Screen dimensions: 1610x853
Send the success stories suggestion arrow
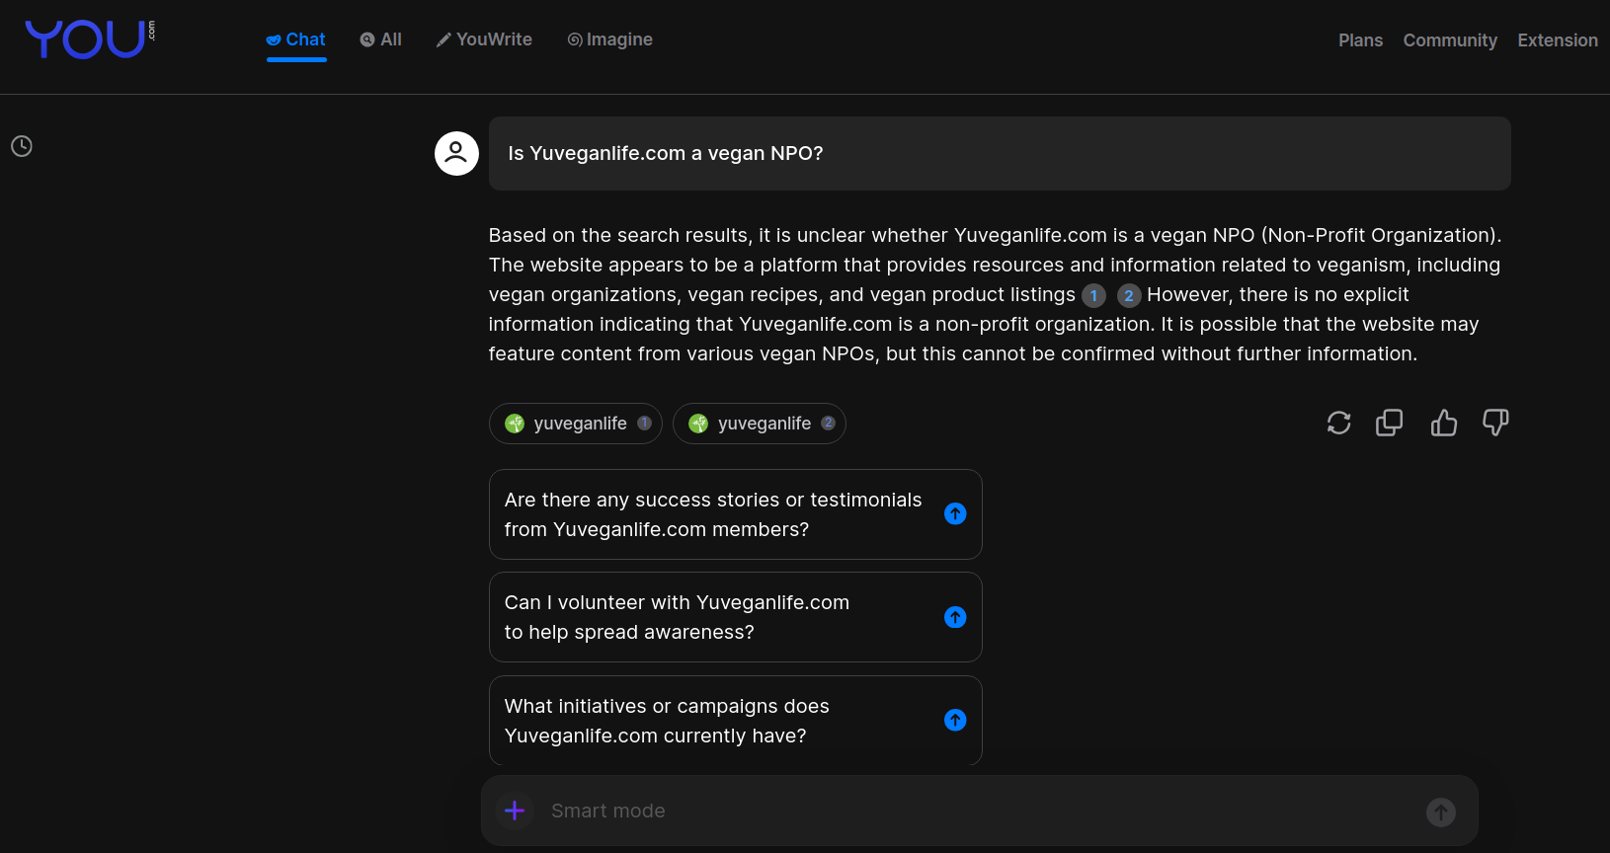(955, 513)
